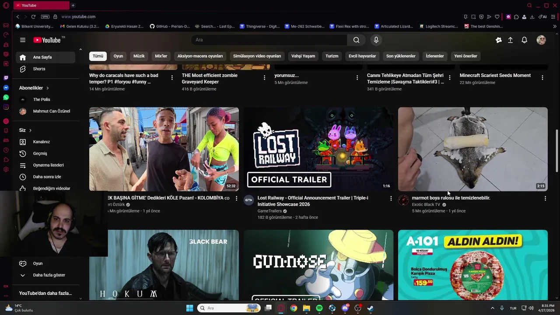
Task: Open Oynatma listeleri in the sidebar
Action: (x=45, y=165)
